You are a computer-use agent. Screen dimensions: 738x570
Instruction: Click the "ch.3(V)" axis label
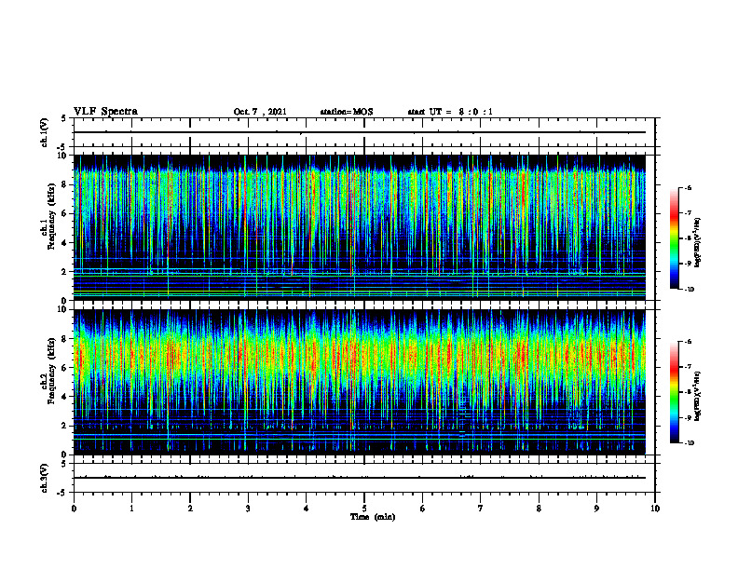[45, 478]
